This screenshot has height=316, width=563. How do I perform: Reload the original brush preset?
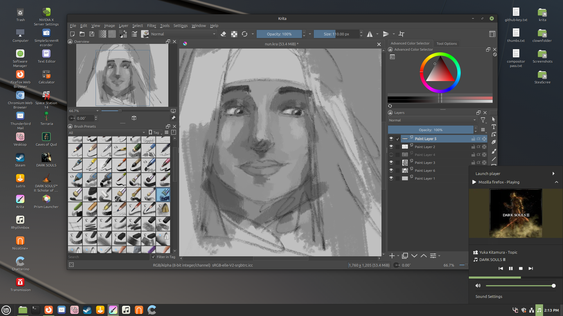click(245, 34)
